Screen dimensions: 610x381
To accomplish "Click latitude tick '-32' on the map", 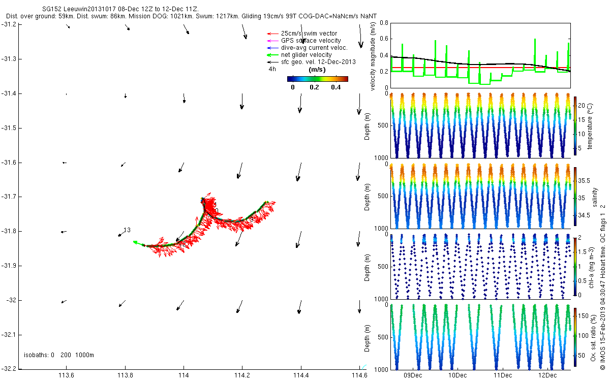I will [12, 300].
